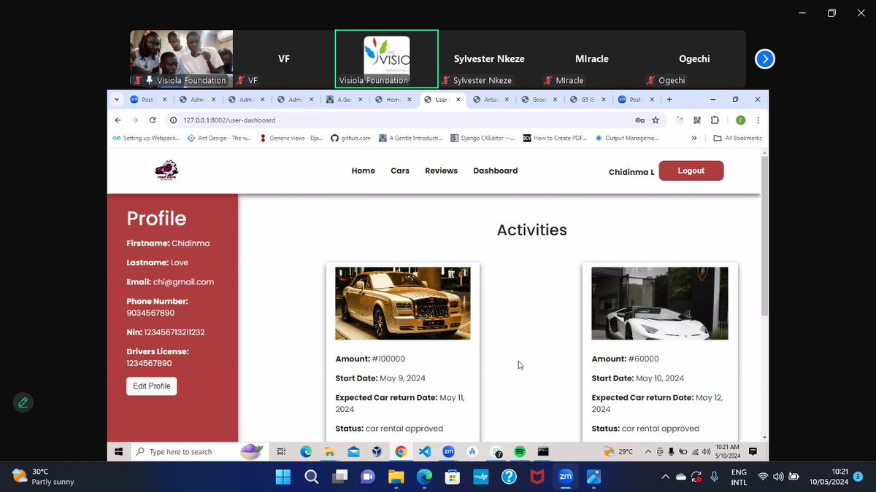Click the site logo in the navbar
The image size is (876, 492).
pyautogui.click(x=166, y=171)
